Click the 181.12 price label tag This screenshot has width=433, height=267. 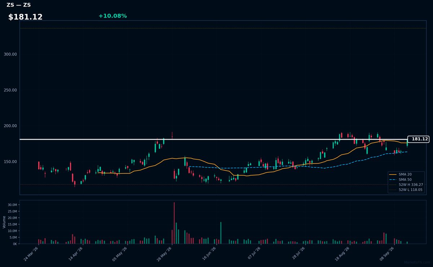(418, 139)
